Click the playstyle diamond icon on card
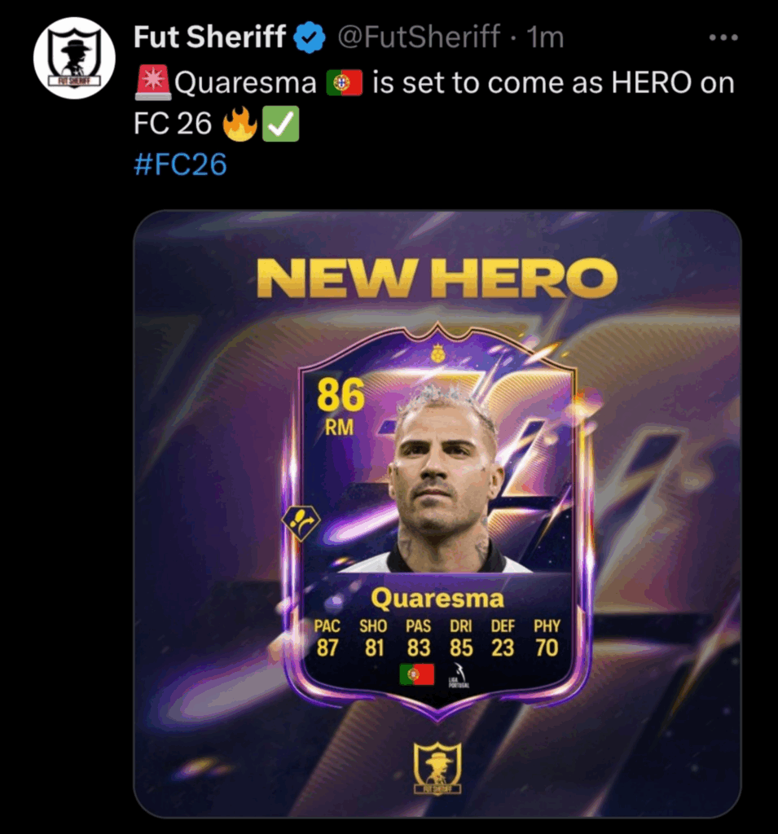The image size is (778, 834). [301, 522]
